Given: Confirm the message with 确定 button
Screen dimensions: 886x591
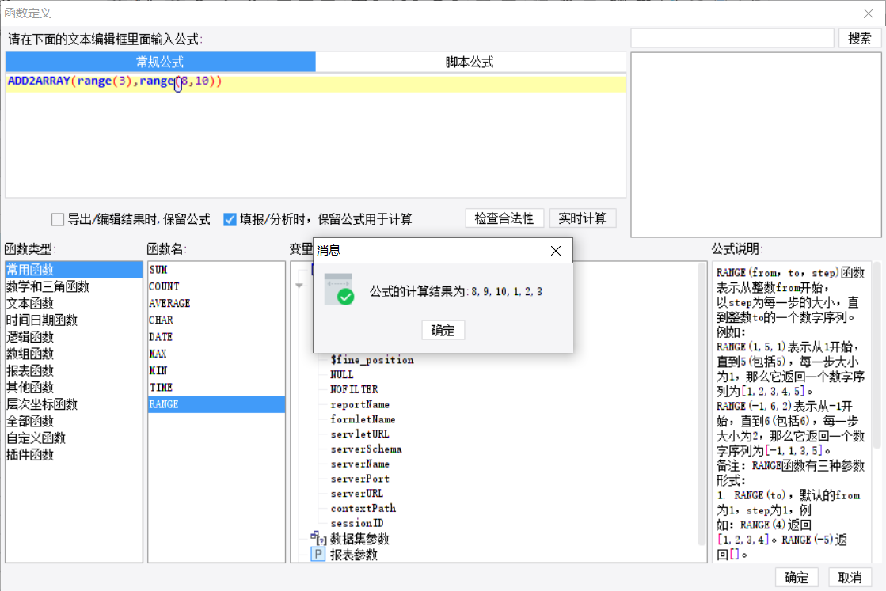Looking at the screenshot, I should point(443,330).
